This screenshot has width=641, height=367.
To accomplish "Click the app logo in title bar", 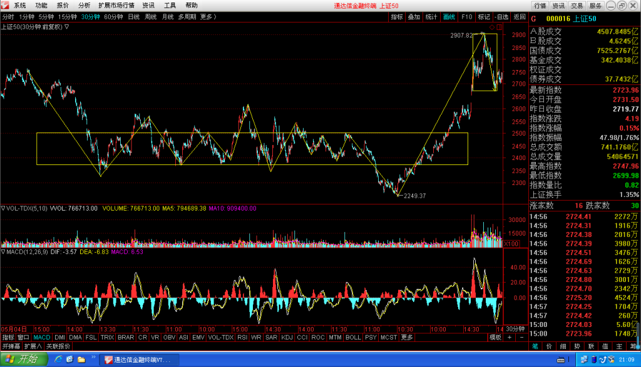I will coord(5,5).
